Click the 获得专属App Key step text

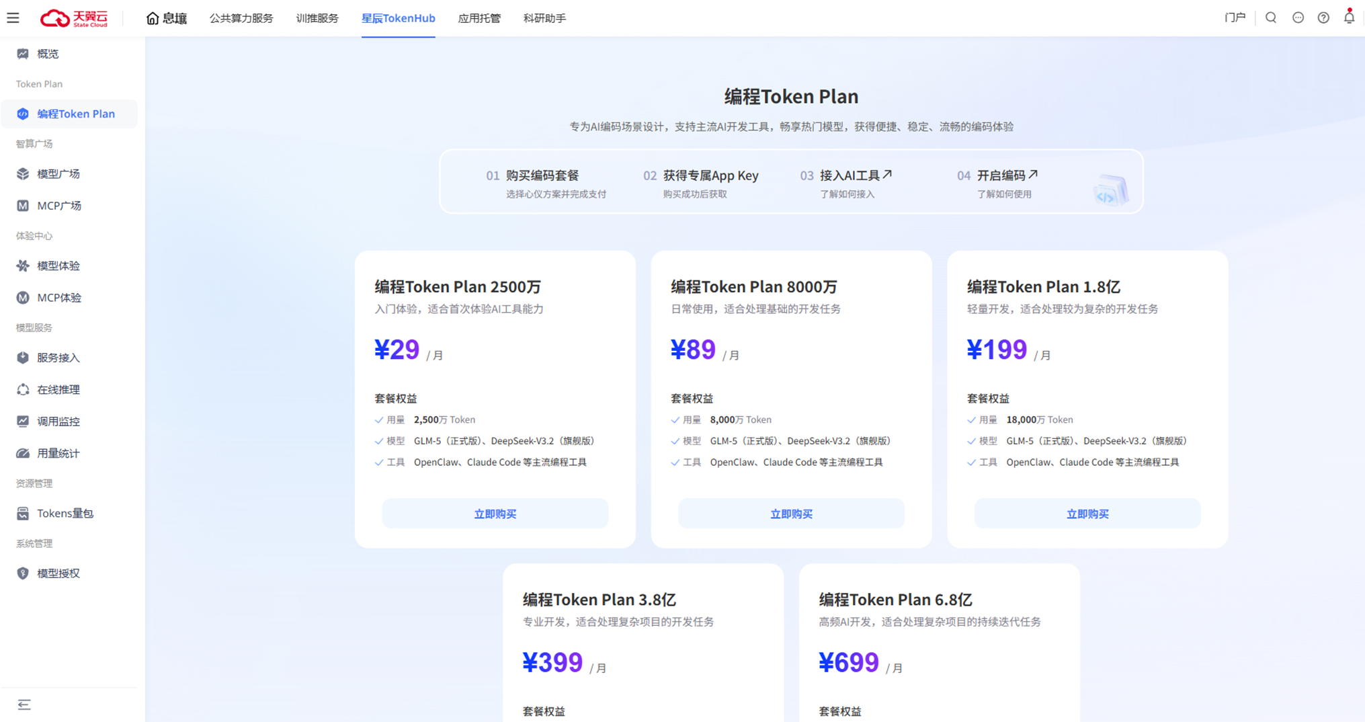point(710,175)
